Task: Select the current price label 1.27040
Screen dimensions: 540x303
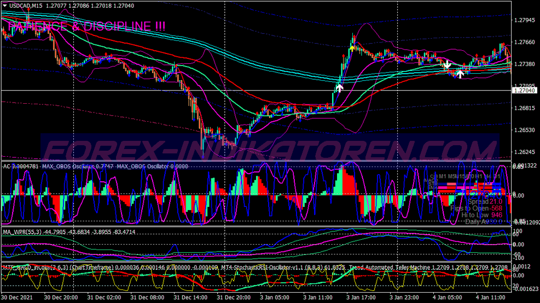Action: (x=525, y=90)
